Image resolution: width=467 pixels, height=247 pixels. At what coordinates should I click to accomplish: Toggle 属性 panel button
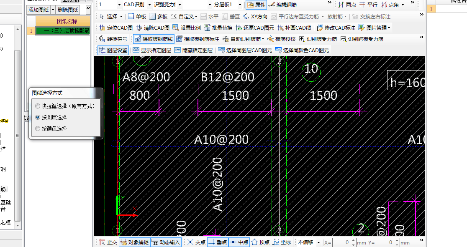tap(256, 5)
